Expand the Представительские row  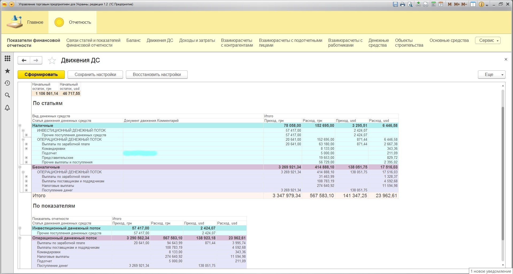[x=26, y=158]
